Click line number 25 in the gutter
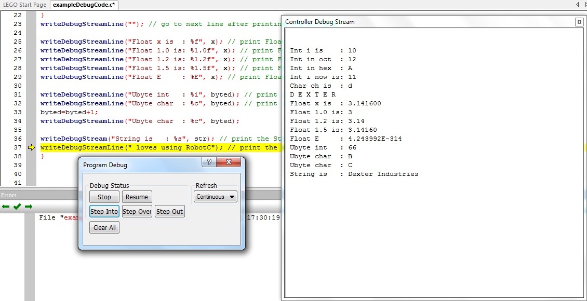The height and width of the screenshot is (301, 587). pyautogui.click(x=18, y=42)
